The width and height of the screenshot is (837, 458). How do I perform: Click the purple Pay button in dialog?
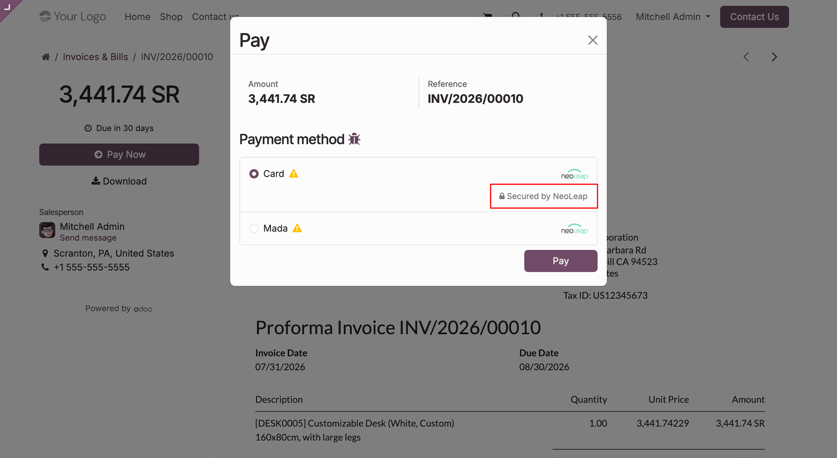561,261
